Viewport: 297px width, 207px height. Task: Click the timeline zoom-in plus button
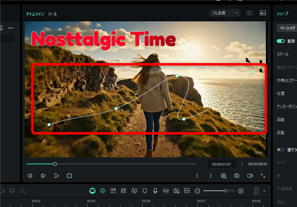[x=241, y=191]
